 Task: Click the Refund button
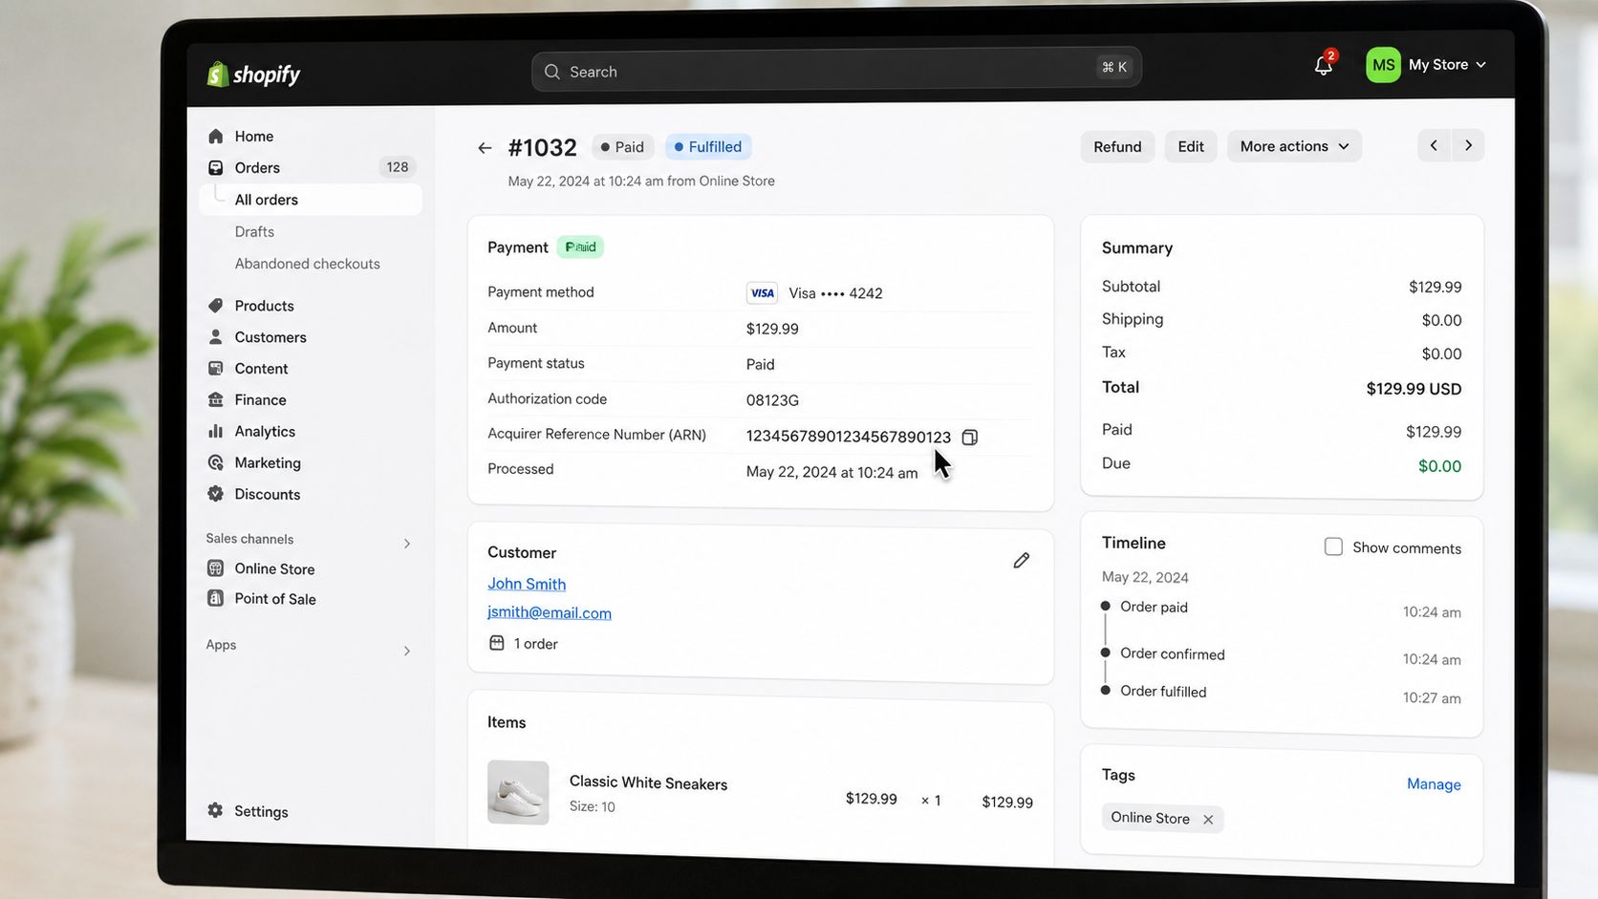tap(1117, 146)
